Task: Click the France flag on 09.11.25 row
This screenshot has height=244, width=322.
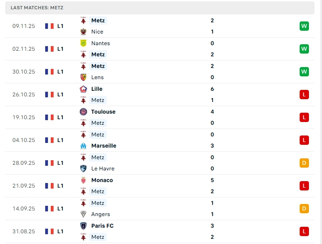Action: pyautogui.click(x=49, y=26)
